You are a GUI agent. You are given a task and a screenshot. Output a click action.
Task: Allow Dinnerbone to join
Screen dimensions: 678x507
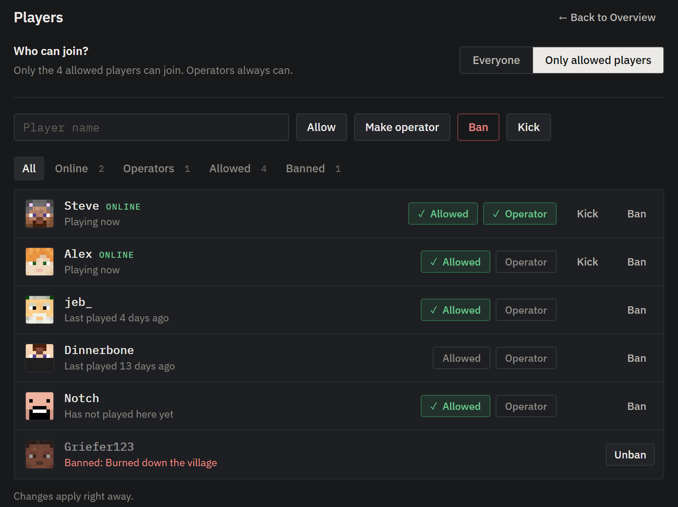pos(461,358)
